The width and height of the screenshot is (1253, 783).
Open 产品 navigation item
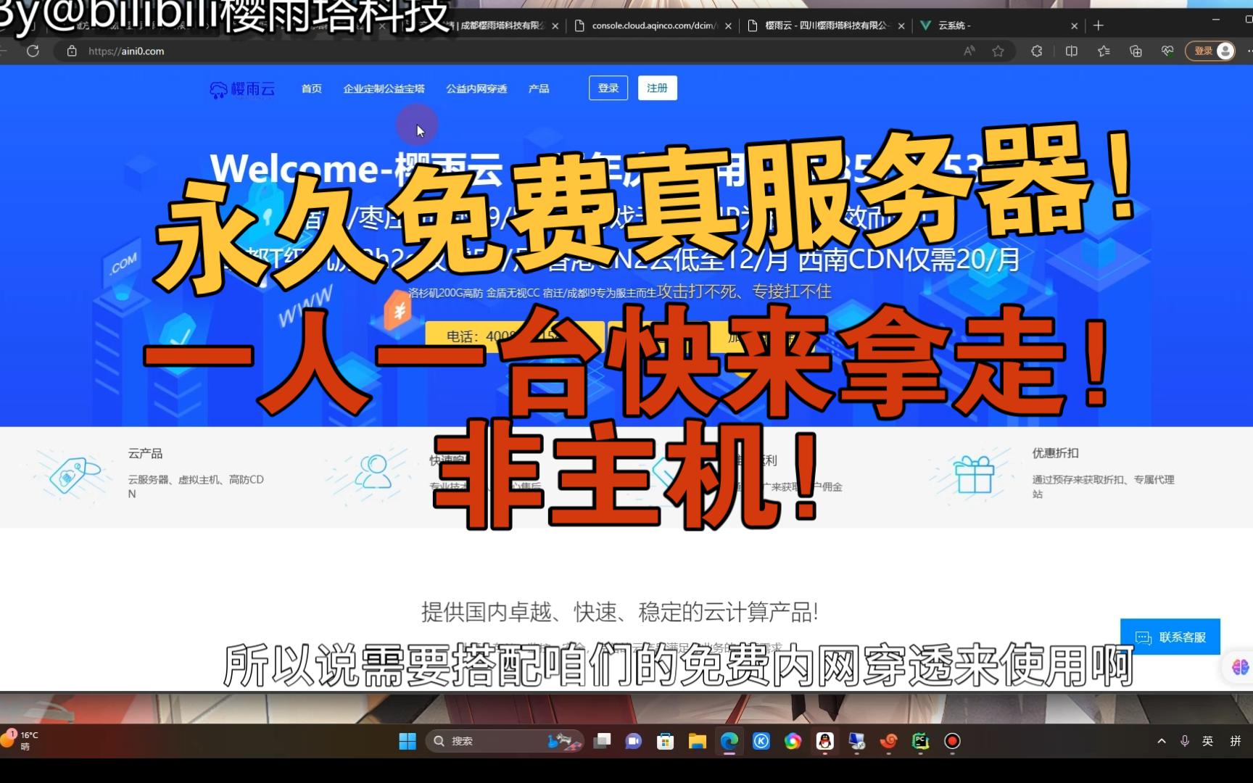[x=539, y=88]
